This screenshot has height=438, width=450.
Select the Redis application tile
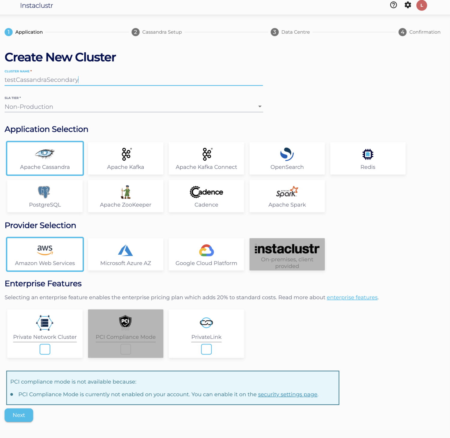coord(367,158)
